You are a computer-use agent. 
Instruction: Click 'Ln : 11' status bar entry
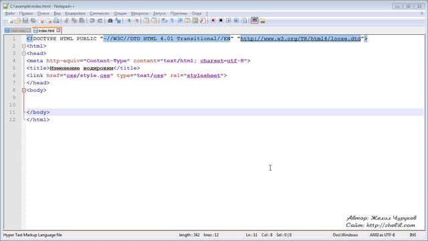pyautogui.click(x=251, y=235)
